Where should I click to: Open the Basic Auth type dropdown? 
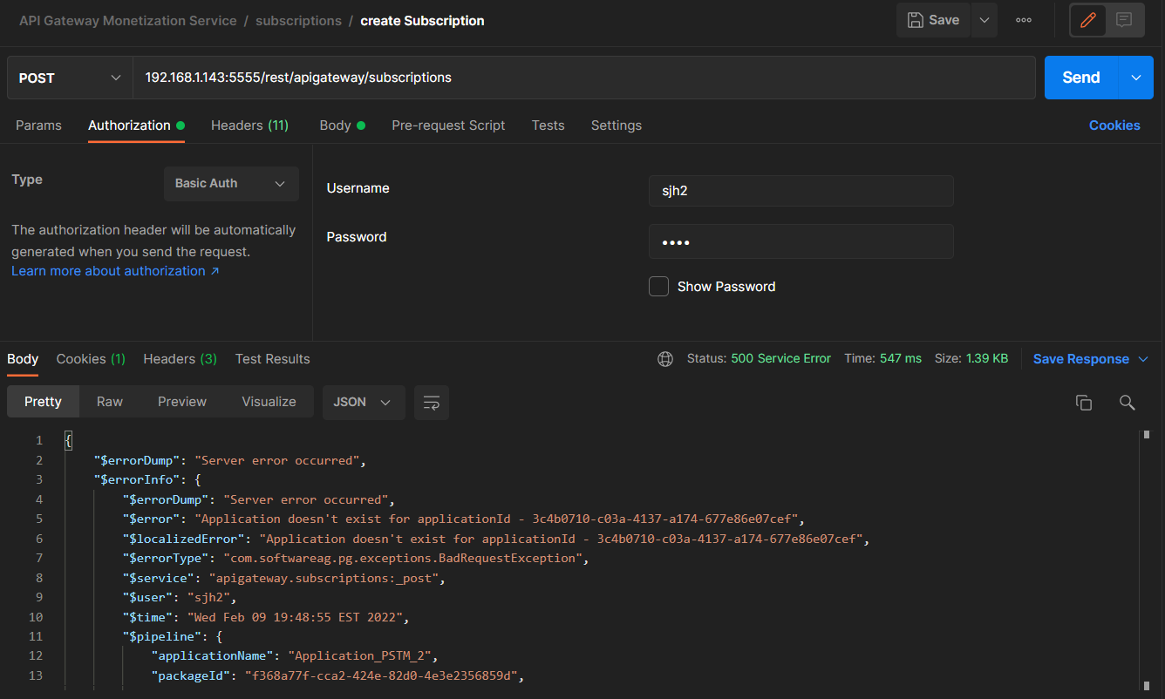(x=231, y=184)
